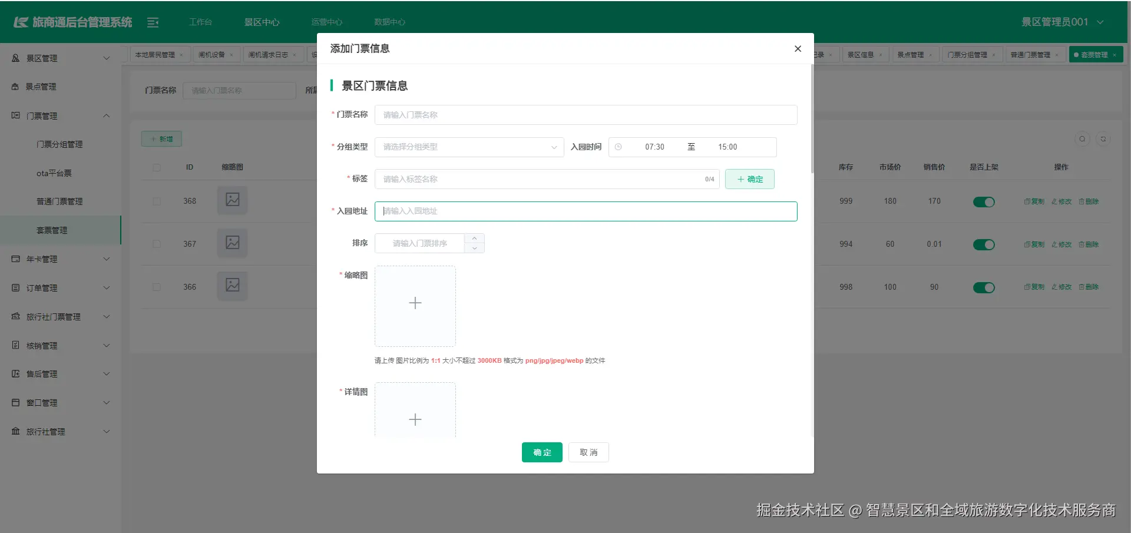Click the plus icon to upload a 缩略图 thumbnail

415,303
